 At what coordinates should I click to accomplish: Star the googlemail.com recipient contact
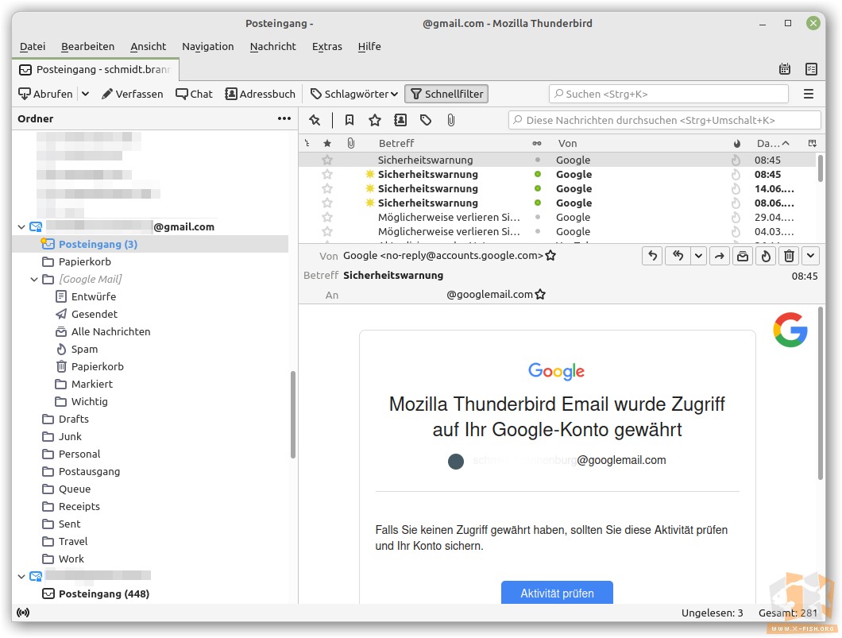(x=540, y=294)
